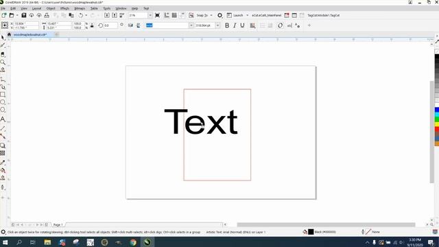Select the Color Eyedropper tool in toolbox
Image resolution: width=439 pixels, height=247 pixels.
point(3,163)
